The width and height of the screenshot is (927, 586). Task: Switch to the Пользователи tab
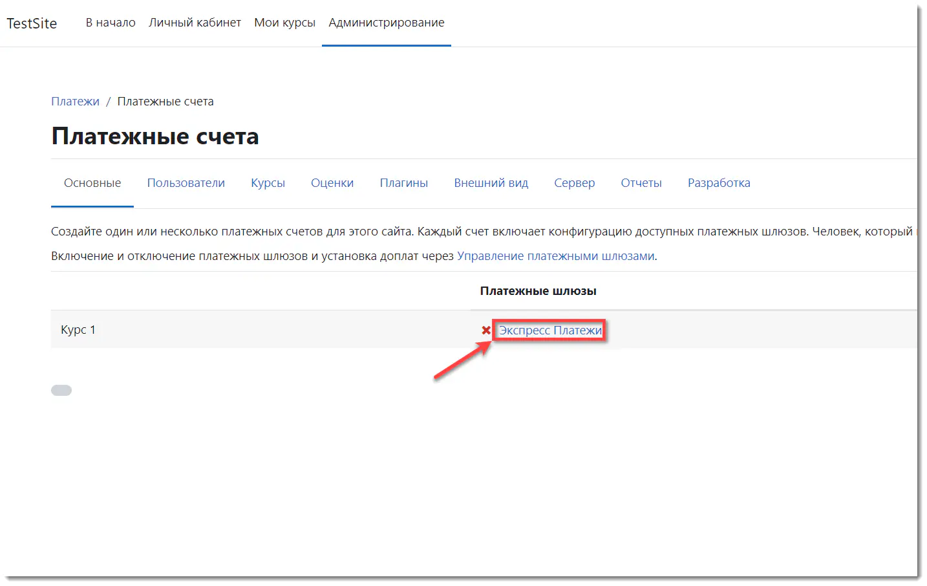click(x=186, y=183)
